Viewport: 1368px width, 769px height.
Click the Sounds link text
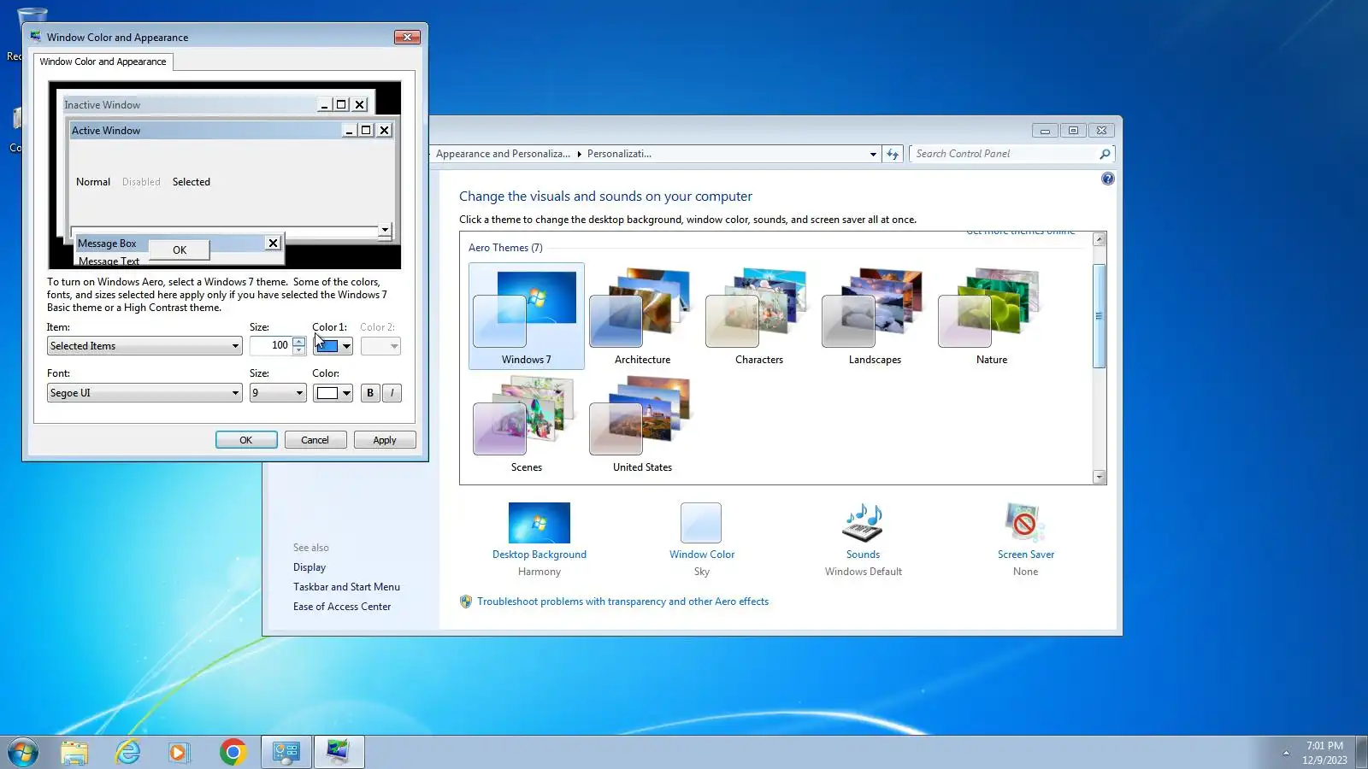(x=863, y=555)
